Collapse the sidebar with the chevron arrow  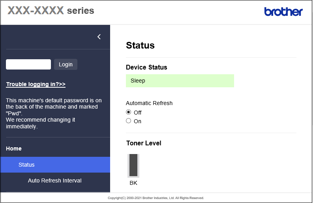(x=99, y=37)
